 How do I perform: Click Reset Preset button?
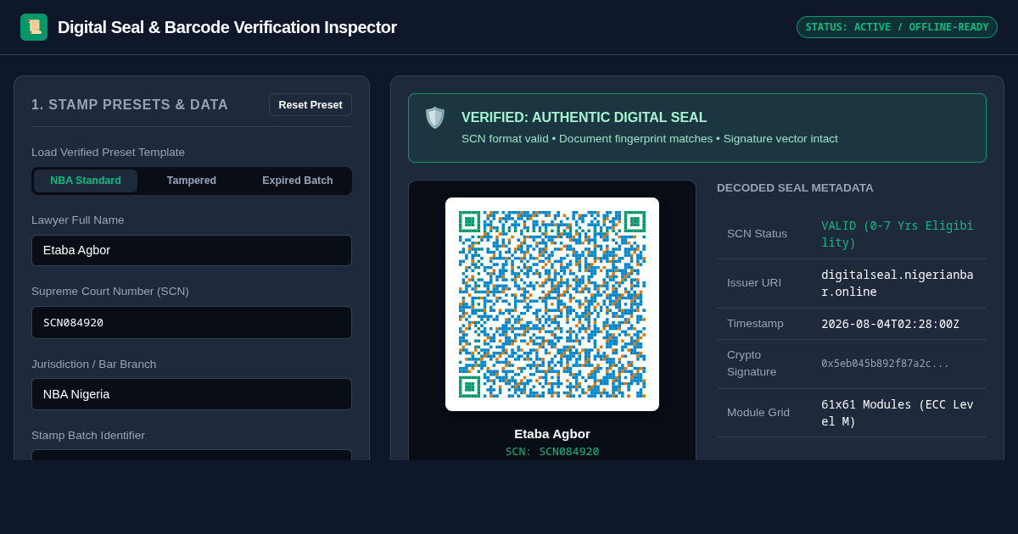310,105
